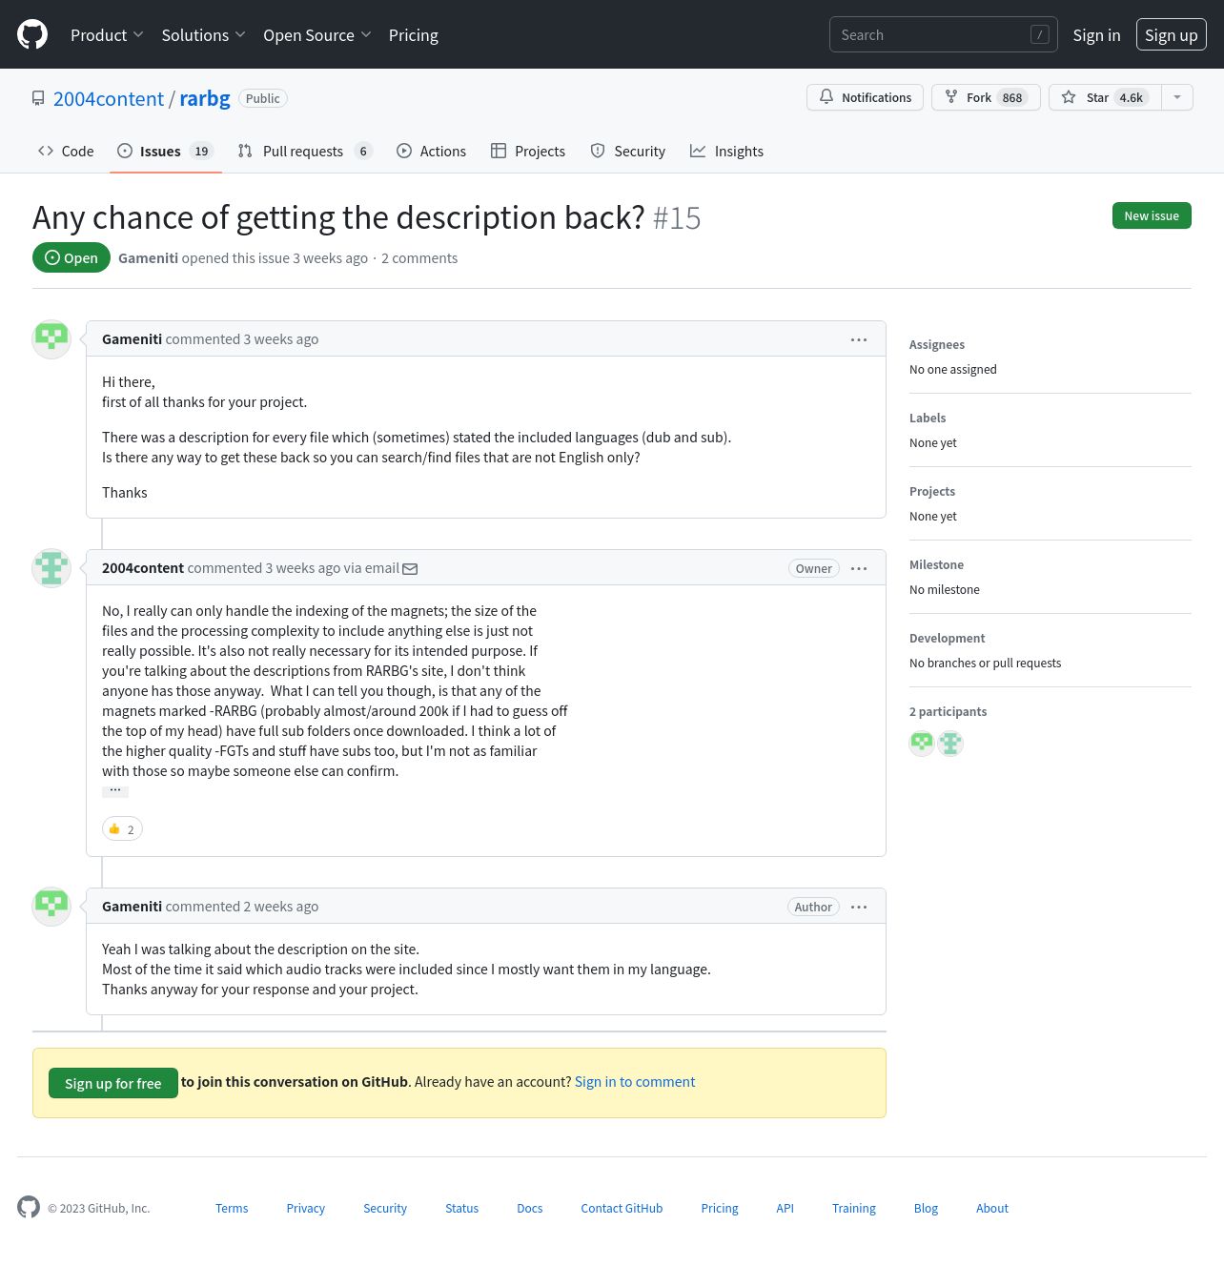Switch to the Security tab

[627, 151]
